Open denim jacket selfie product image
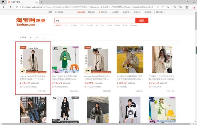The width and height of the screenshot is (197, 125). click(33, 110)
